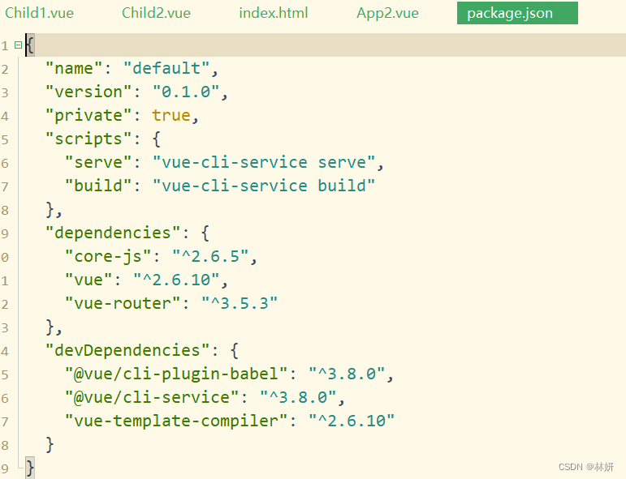Viewport: 626px width, 479px height.
Task: Click the "build" script key
Action: [x=98, y=186]
